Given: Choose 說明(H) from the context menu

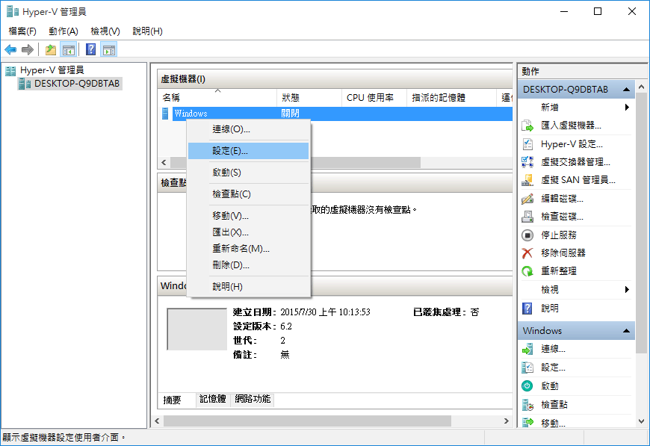Looking at the screenshot, I should pyautogui.click(x=248, y=286).
